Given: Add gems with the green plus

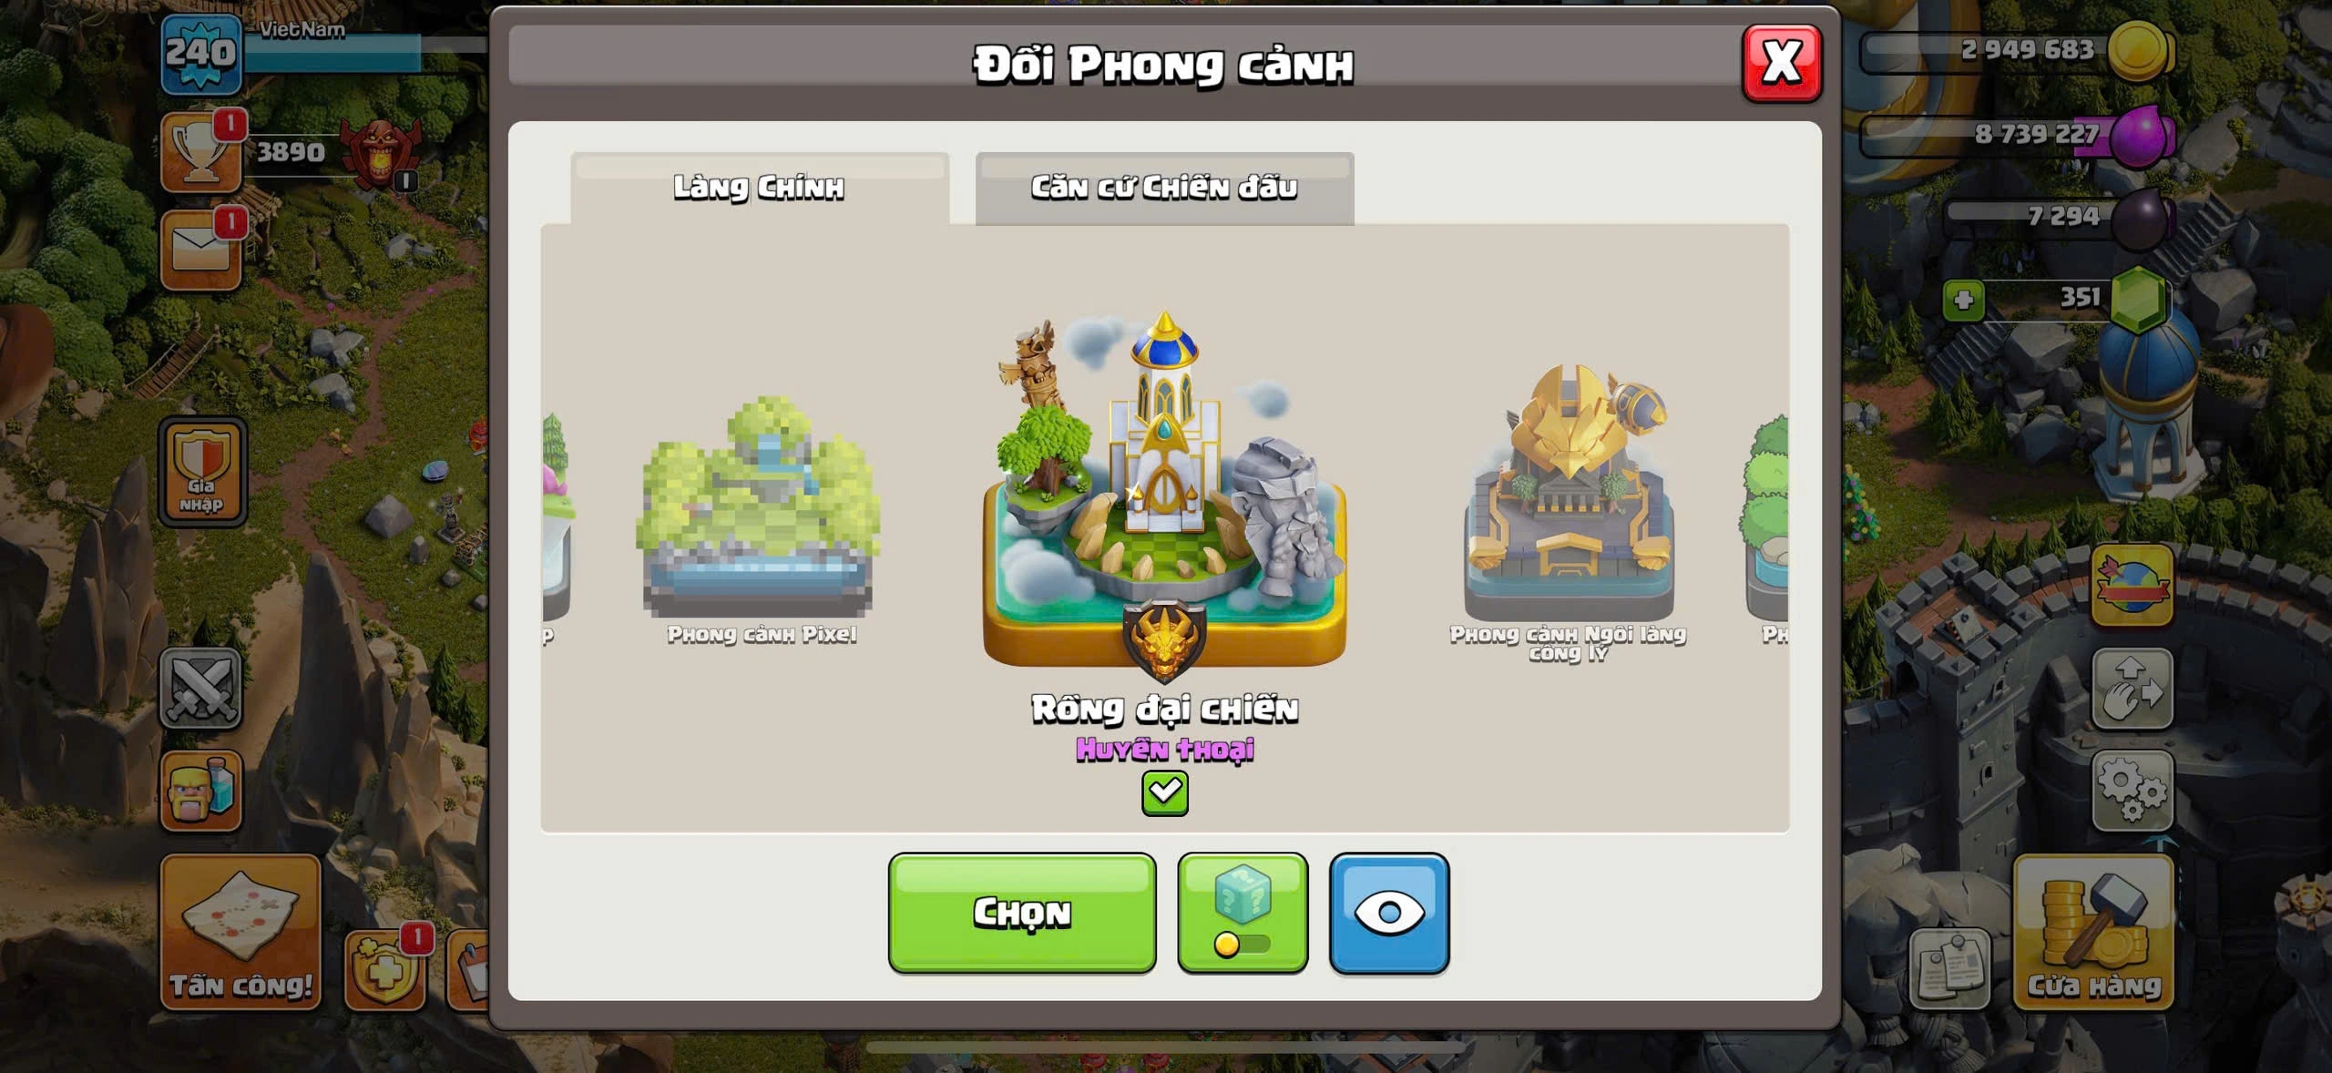Looking at the screenshot, I should (1963, 300).
